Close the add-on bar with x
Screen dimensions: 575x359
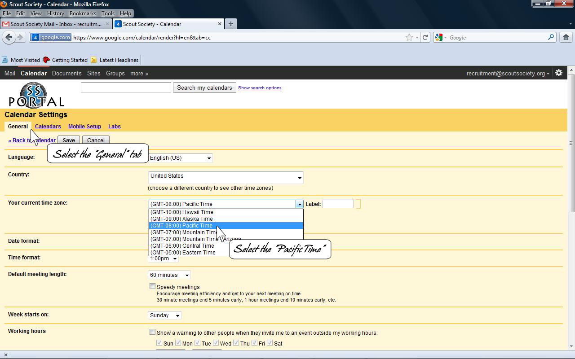pyautogui.click(x=5, y=355)
